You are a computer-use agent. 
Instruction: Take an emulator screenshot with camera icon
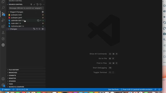pos(164,34)
